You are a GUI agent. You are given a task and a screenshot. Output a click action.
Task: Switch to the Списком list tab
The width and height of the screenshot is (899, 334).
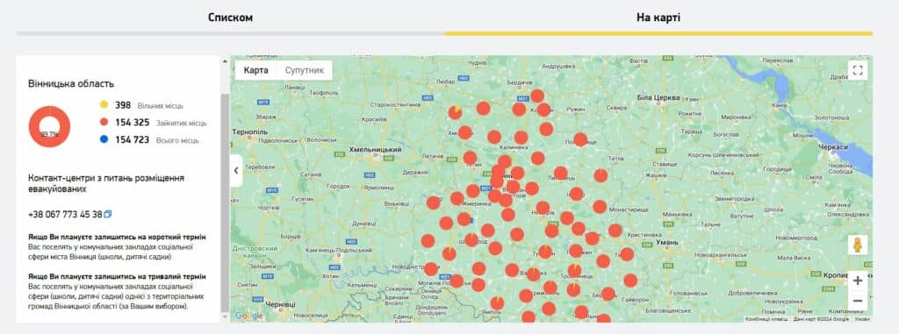coord(230,18)
